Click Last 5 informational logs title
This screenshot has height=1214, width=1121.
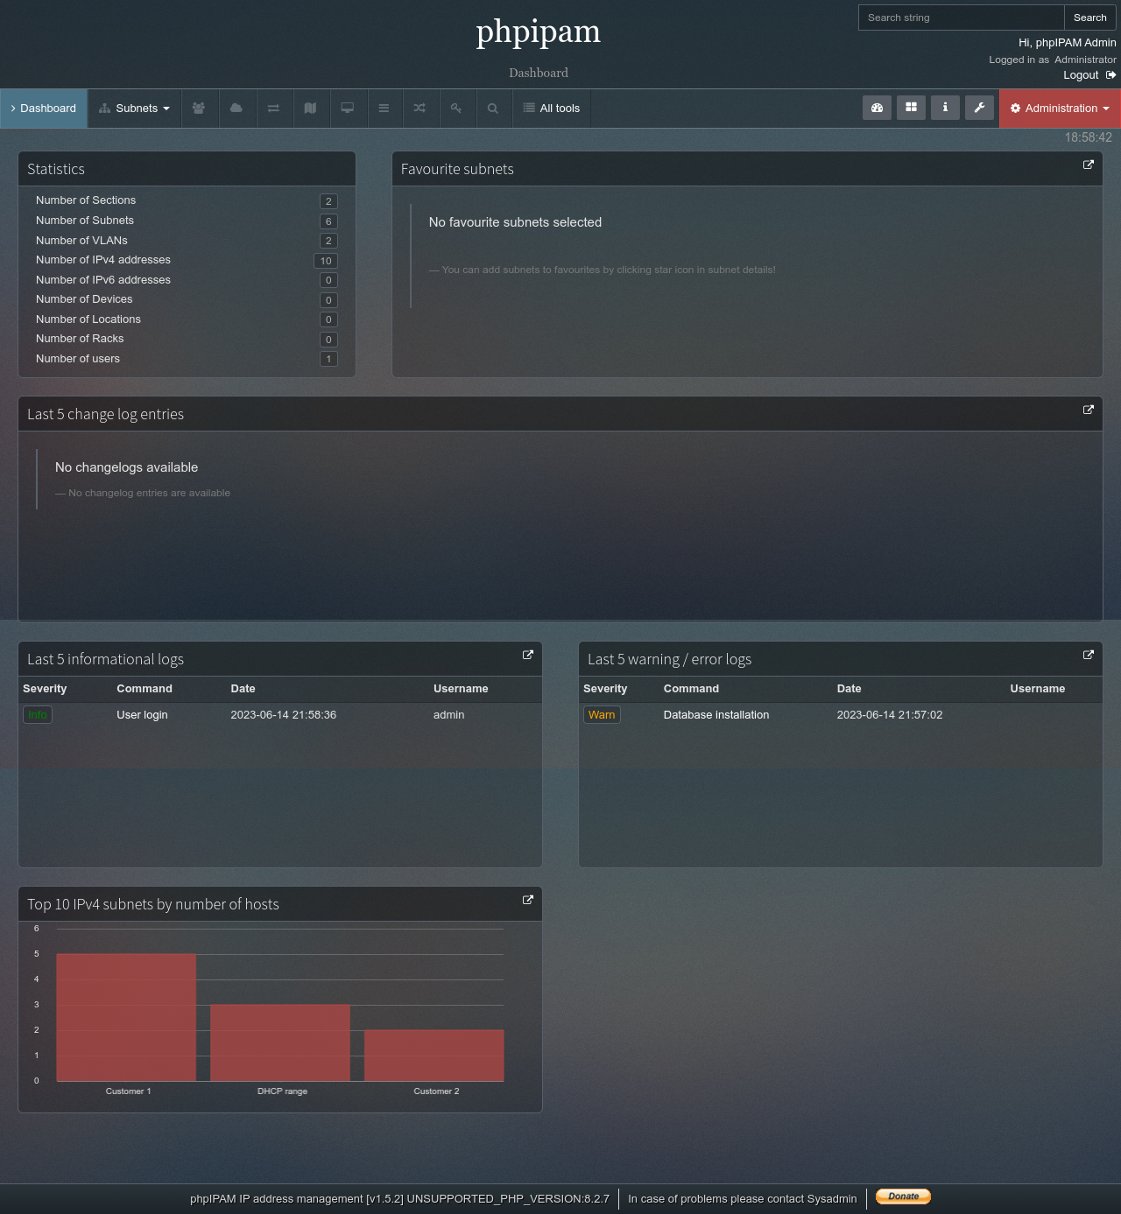[105, 659]
